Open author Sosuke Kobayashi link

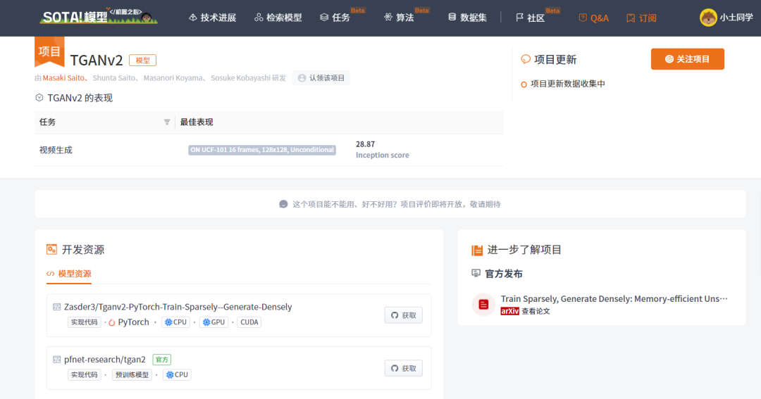[240, 78]
